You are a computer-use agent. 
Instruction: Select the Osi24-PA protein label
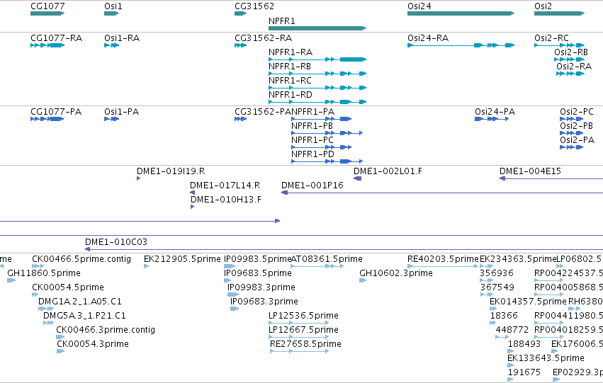(495, 112)
